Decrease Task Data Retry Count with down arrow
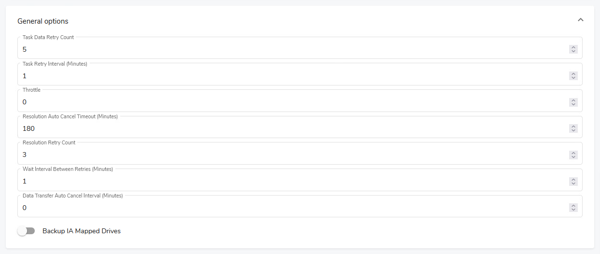The image size is (600, 254). tap(573, 51)
